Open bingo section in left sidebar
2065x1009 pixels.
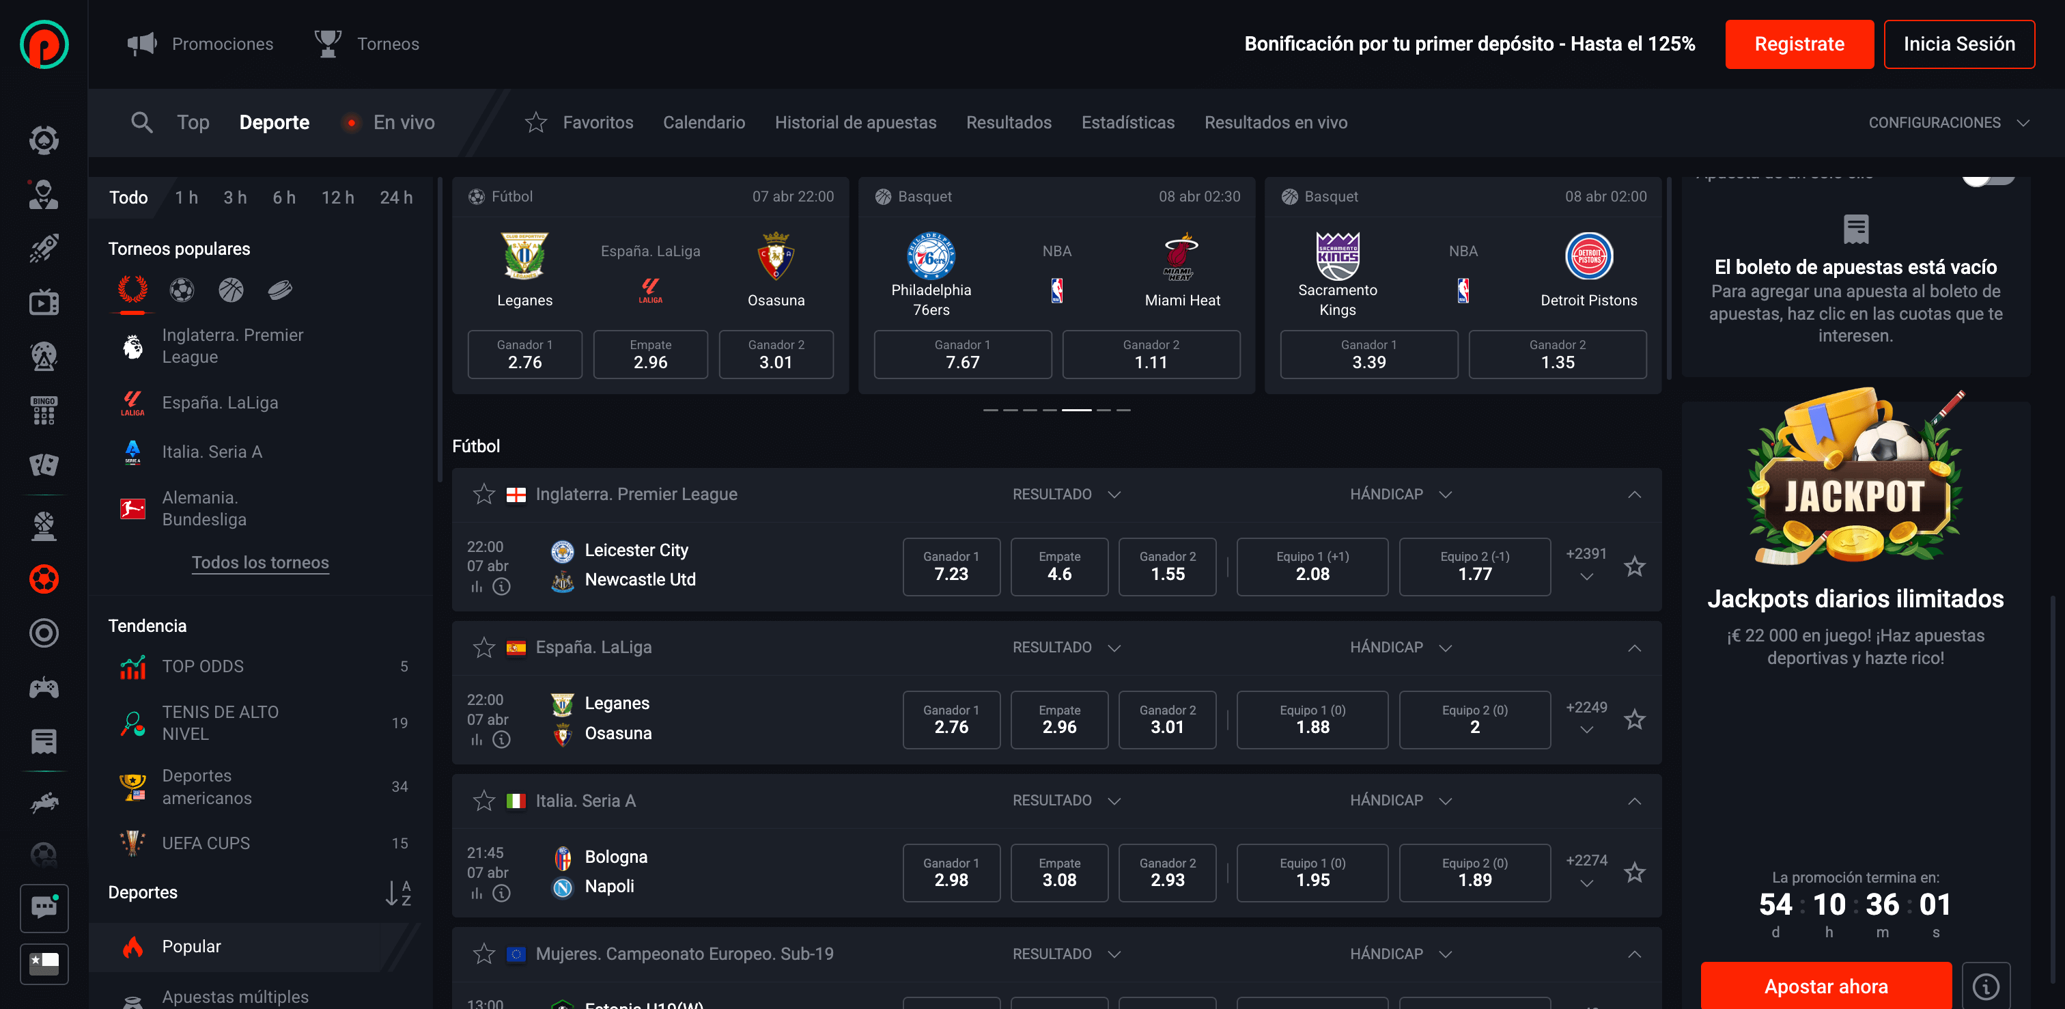pyautogui.click(x=44, y=410)
